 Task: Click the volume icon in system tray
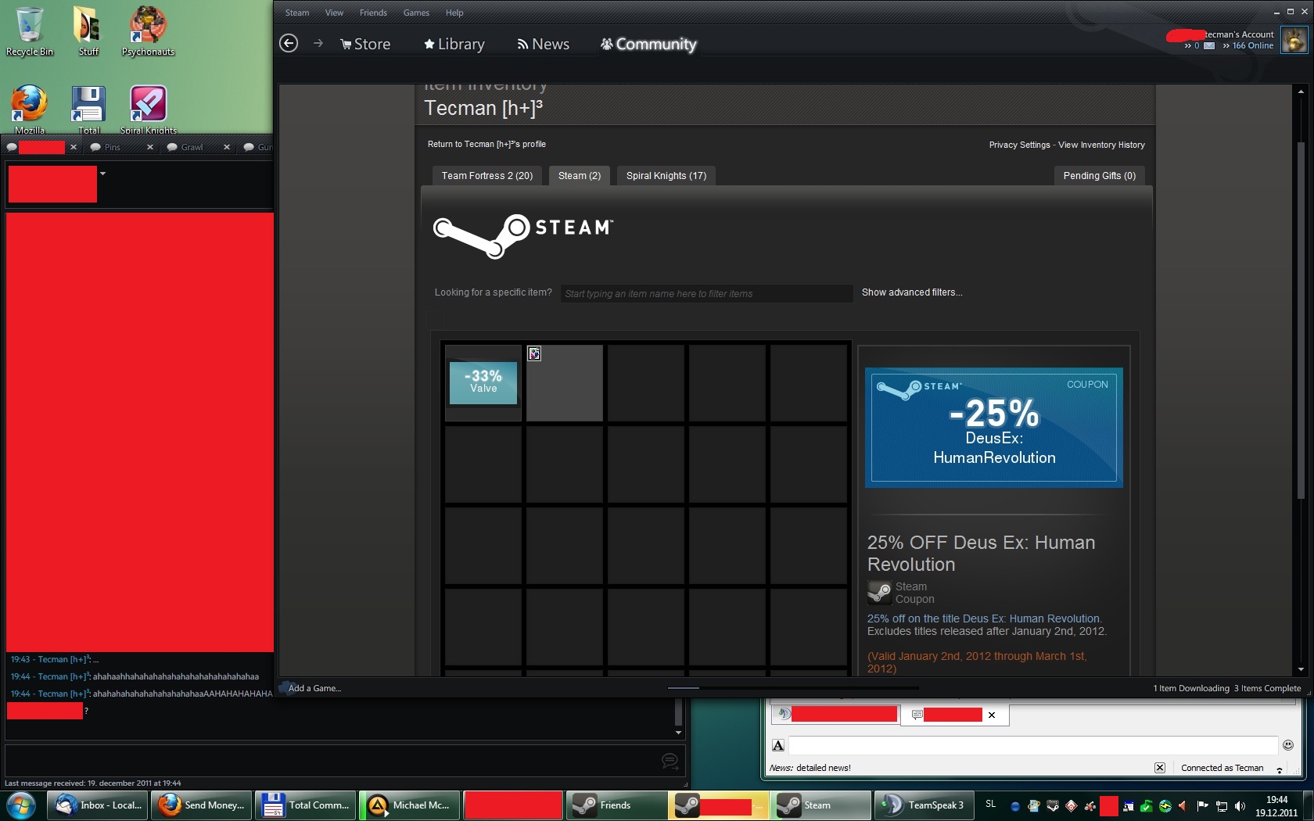pos(1240,805)
